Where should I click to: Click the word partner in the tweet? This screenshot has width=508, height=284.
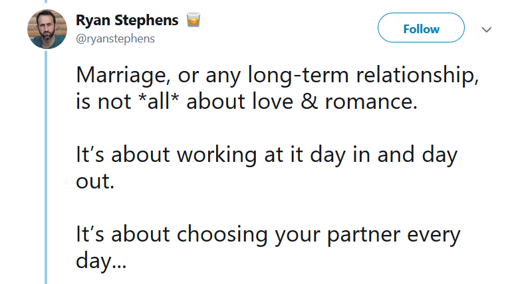tap(363, 235)
